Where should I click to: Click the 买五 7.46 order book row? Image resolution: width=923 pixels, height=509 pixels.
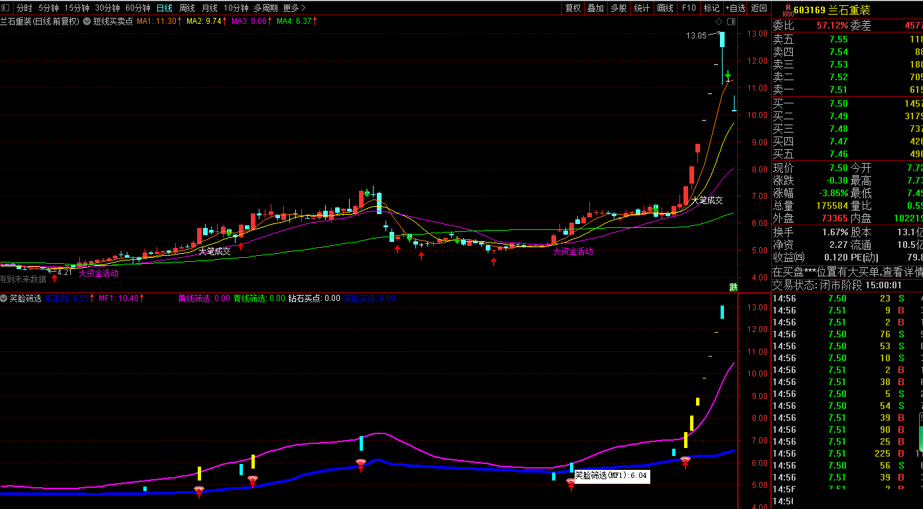tap(847, 154)
